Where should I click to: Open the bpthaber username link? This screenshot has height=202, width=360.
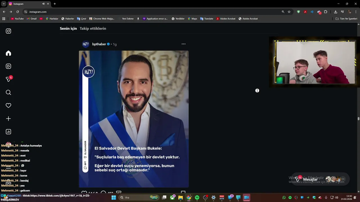pyautogui.click(x=99, y=44)
